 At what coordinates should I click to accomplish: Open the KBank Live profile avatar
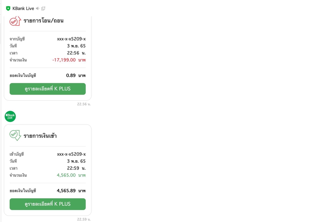[x=10, y=116]
